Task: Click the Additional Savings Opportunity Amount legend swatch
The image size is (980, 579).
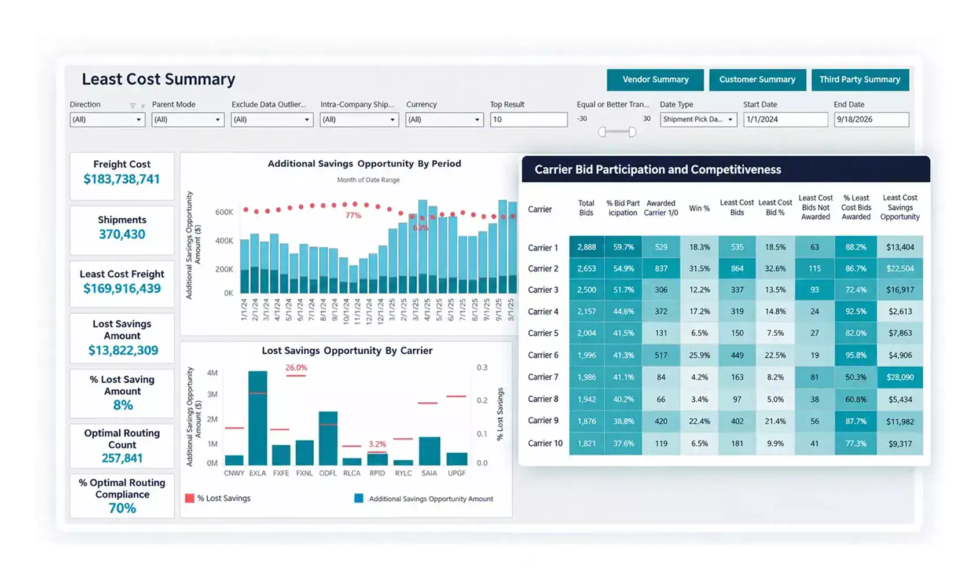Action: [359, 498]
